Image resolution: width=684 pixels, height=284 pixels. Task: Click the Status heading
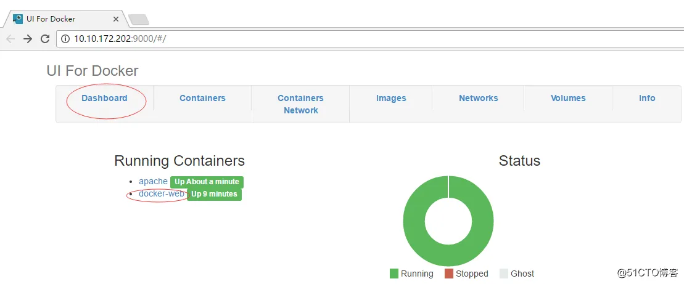(x=519, y=161)
